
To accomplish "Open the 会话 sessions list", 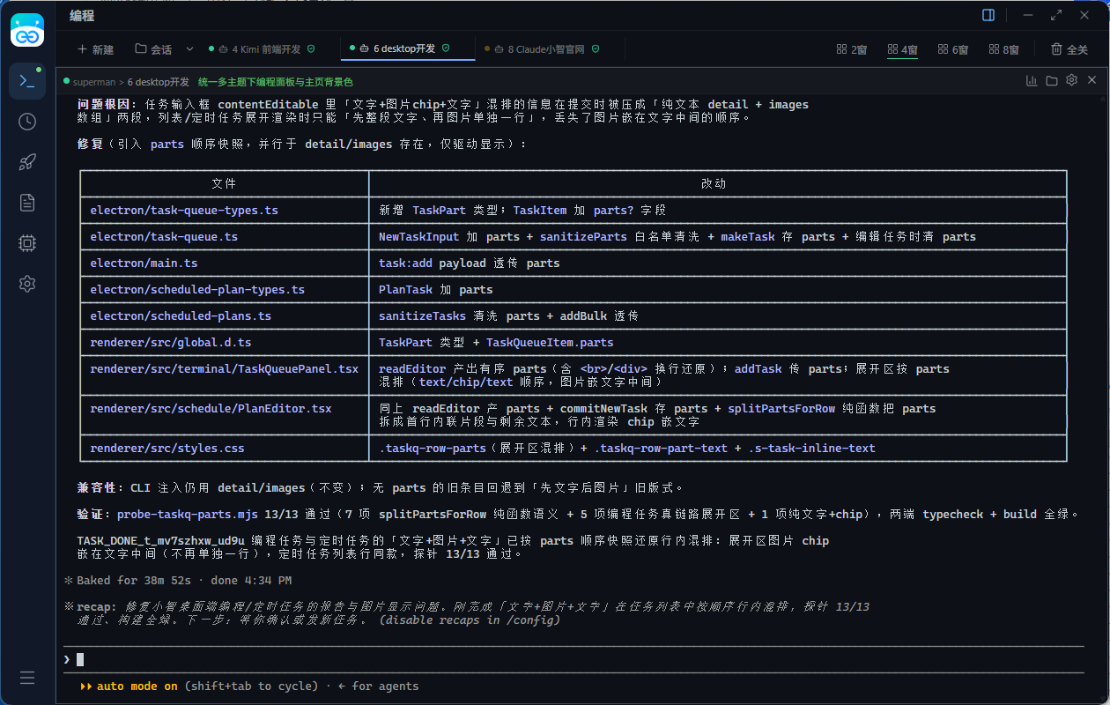I will (153, 49).
